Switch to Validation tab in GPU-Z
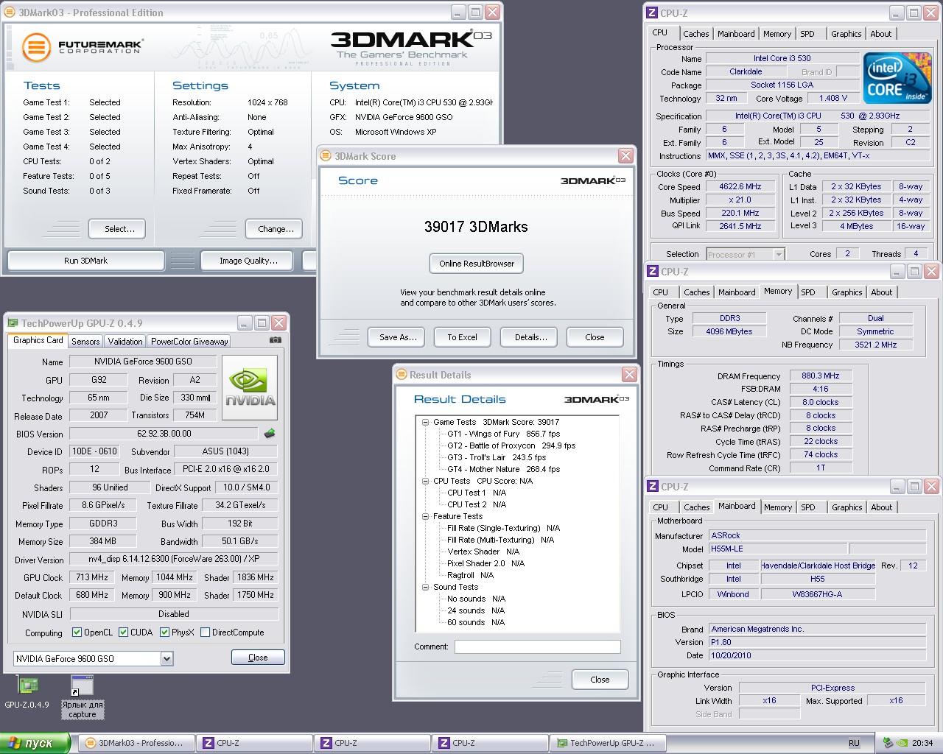Screen dimensions: 943x754 (x=125, y=341)
